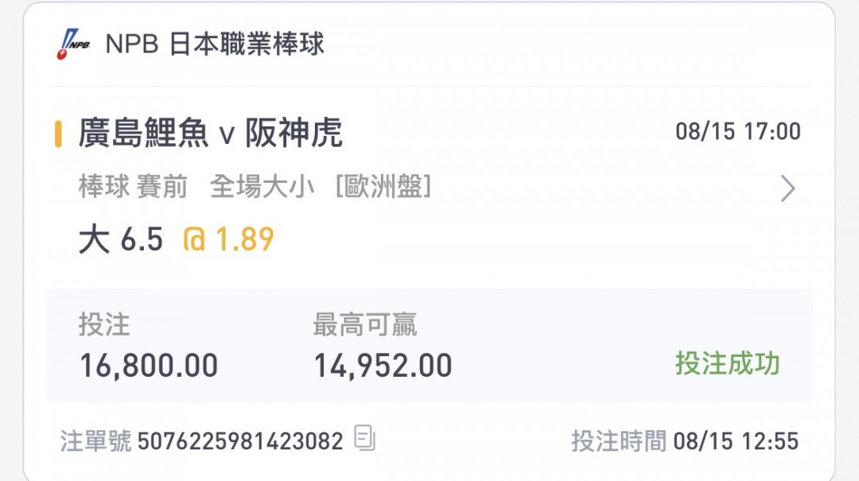Click the 棒球 賽前 label
Image resolution: width=859 pixels, height=481 pixels.
click(x=133, y=187)
